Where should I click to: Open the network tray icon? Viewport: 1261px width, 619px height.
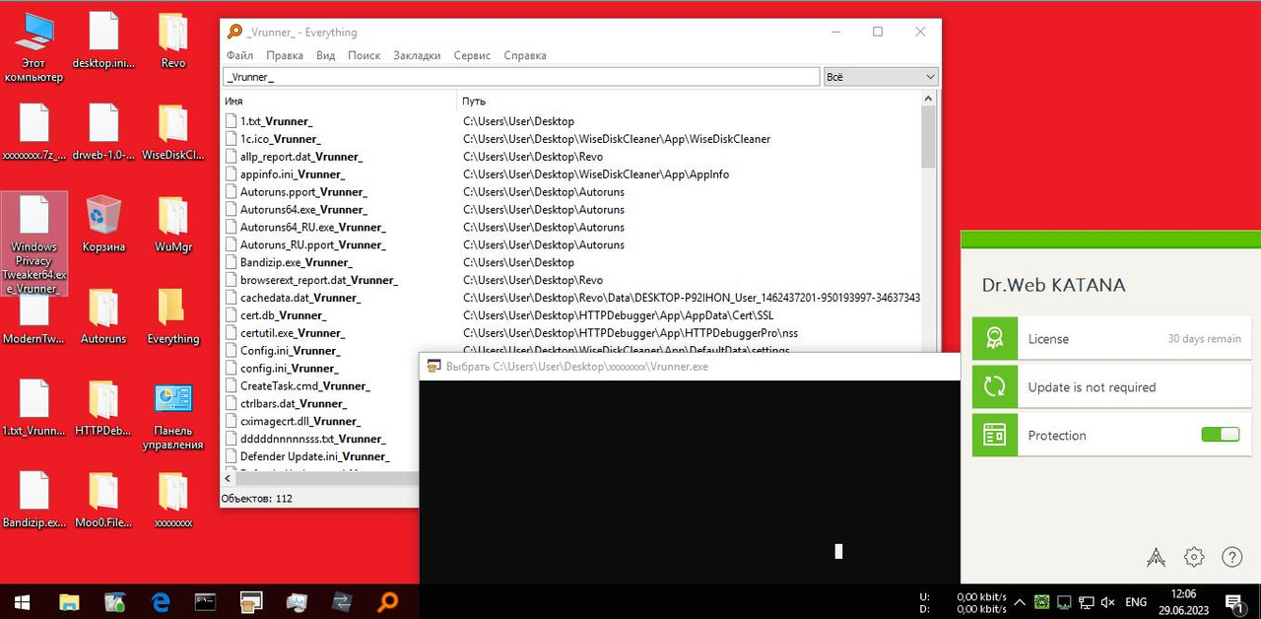pyautogui.click(x=1086, y=602)
